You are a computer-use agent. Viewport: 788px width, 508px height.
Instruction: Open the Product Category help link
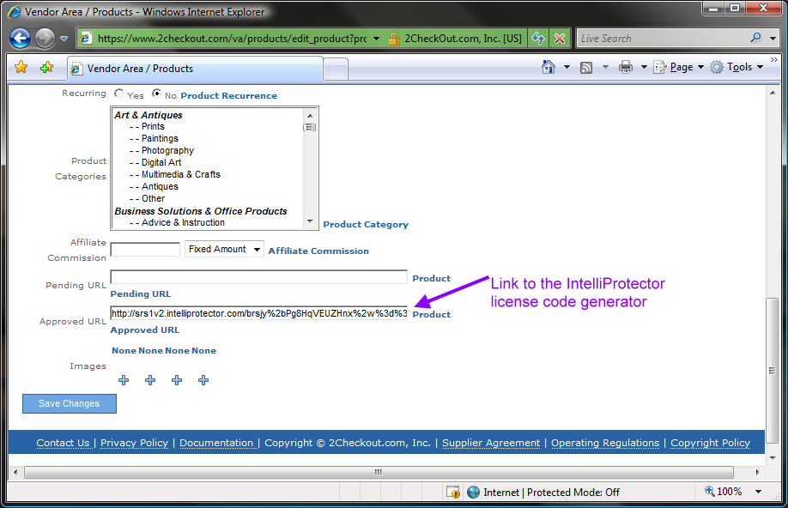(366, 225)
